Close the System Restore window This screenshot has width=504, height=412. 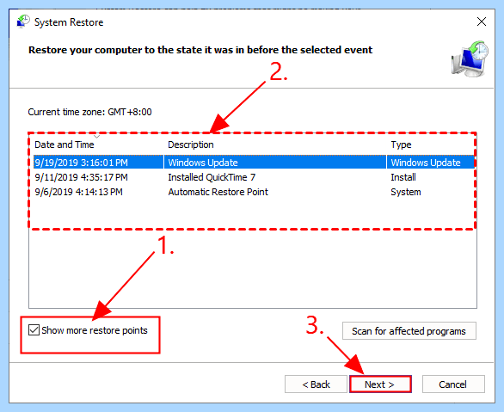tap(481, 22)
